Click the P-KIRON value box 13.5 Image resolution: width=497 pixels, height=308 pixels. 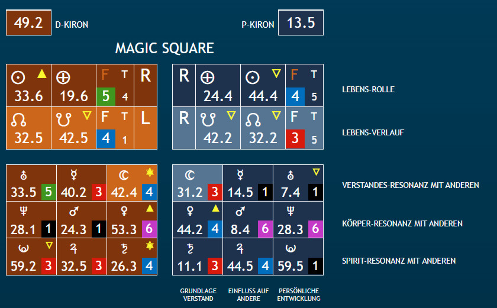[301, 23]
